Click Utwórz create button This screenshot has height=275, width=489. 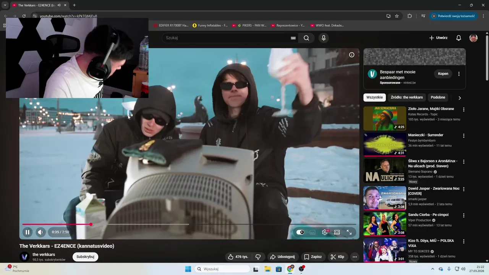tap(438, 38)
